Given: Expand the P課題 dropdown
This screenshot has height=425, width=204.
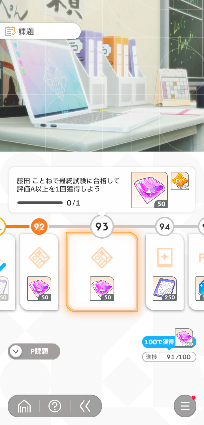Looking at the screenshot, I should point(34,351).
